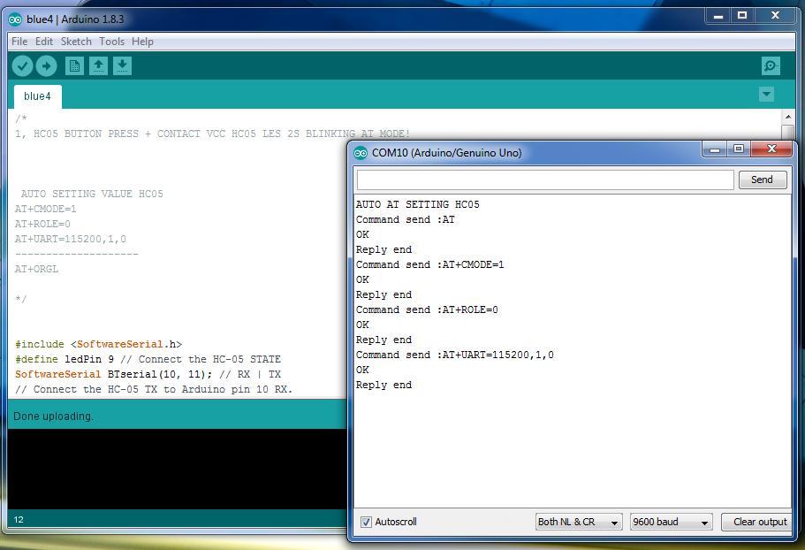Click the '#define ledPin 9' code line
Viewport: 805px width, 550px height.
point(148,359)
